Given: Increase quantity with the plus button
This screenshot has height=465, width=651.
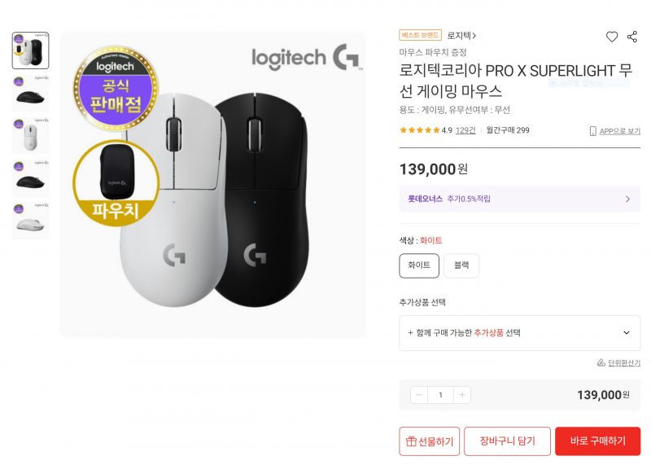Looking at the screenshot, I should click(462, 395).
